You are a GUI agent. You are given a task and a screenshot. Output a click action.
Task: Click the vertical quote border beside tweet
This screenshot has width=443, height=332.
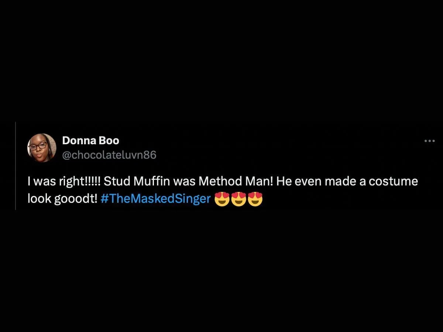[16, 166]
